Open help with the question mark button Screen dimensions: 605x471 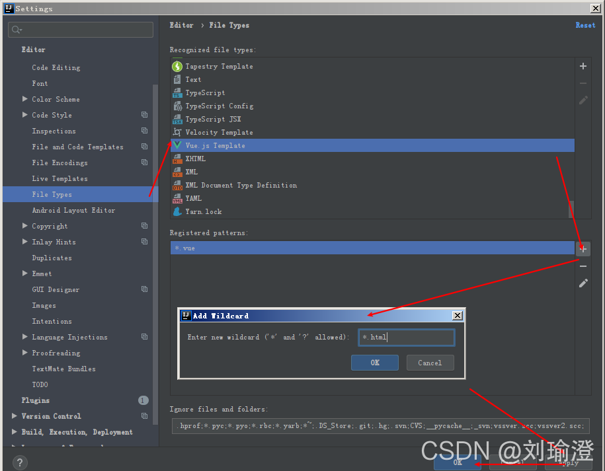pos(20,462)
